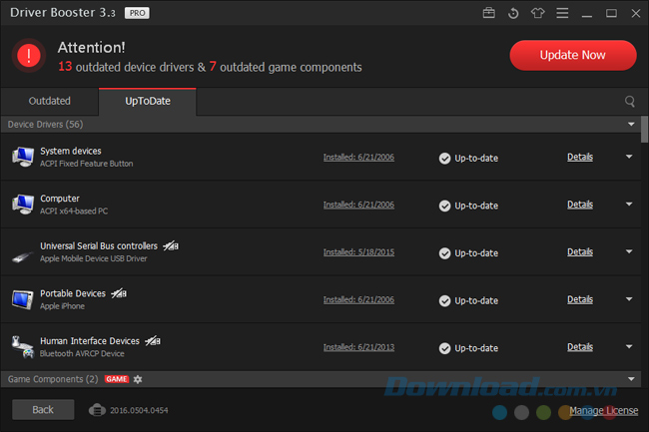Click the Game Components settings gear icon
The height and width of the screenshot is (432, 649).
[x=138, y=379]
